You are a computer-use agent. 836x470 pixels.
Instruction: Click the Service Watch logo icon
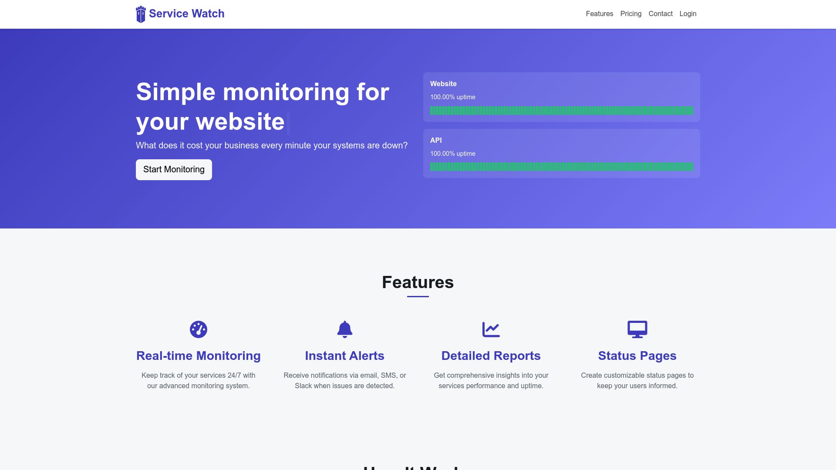141,13
